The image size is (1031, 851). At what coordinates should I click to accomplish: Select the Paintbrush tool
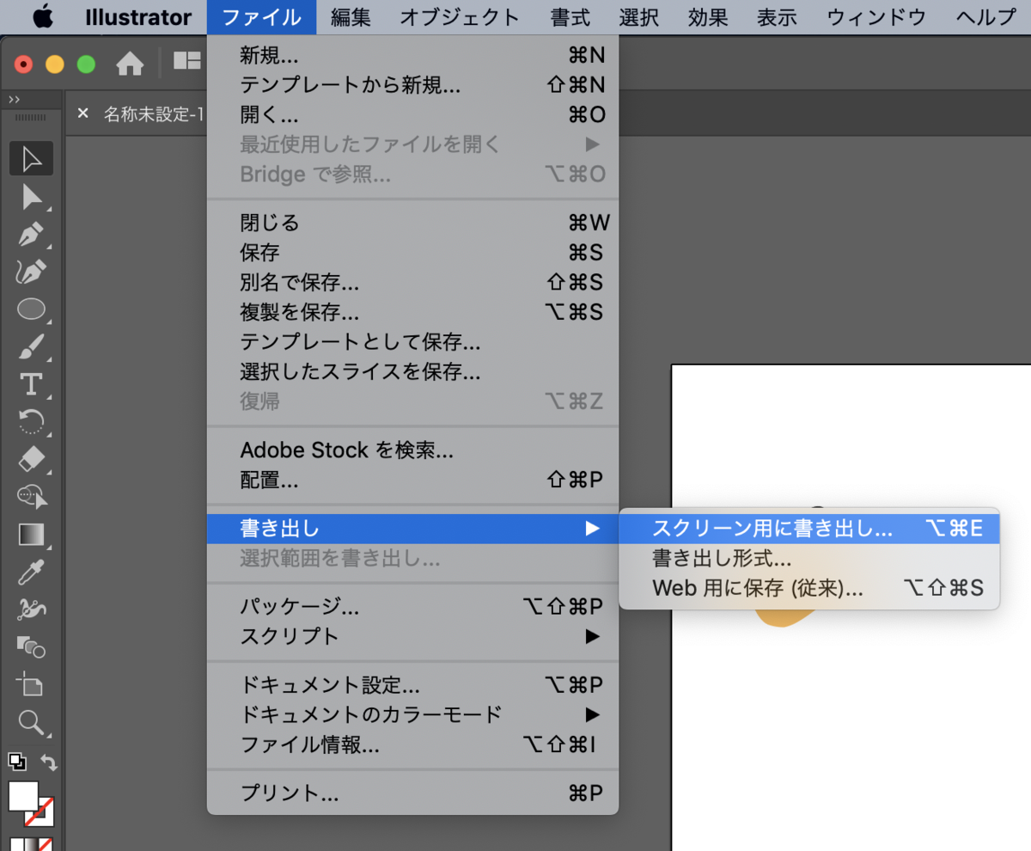coord(31,346)
